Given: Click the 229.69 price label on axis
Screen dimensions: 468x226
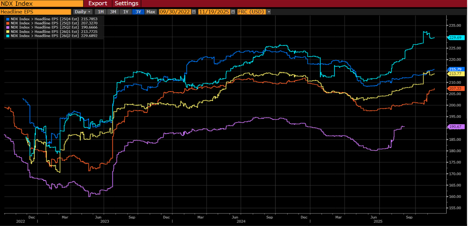Looking at the screenshot, I should (456, 38).
